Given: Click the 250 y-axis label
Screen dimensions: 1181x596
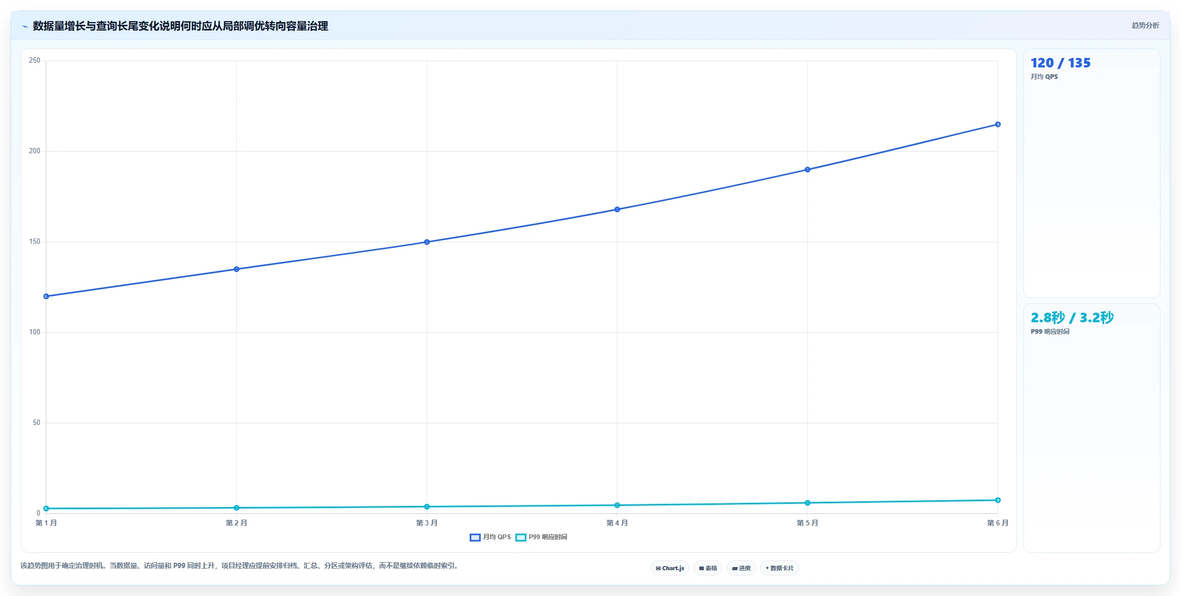Looking at the screenshot, I should coord(34,61).
